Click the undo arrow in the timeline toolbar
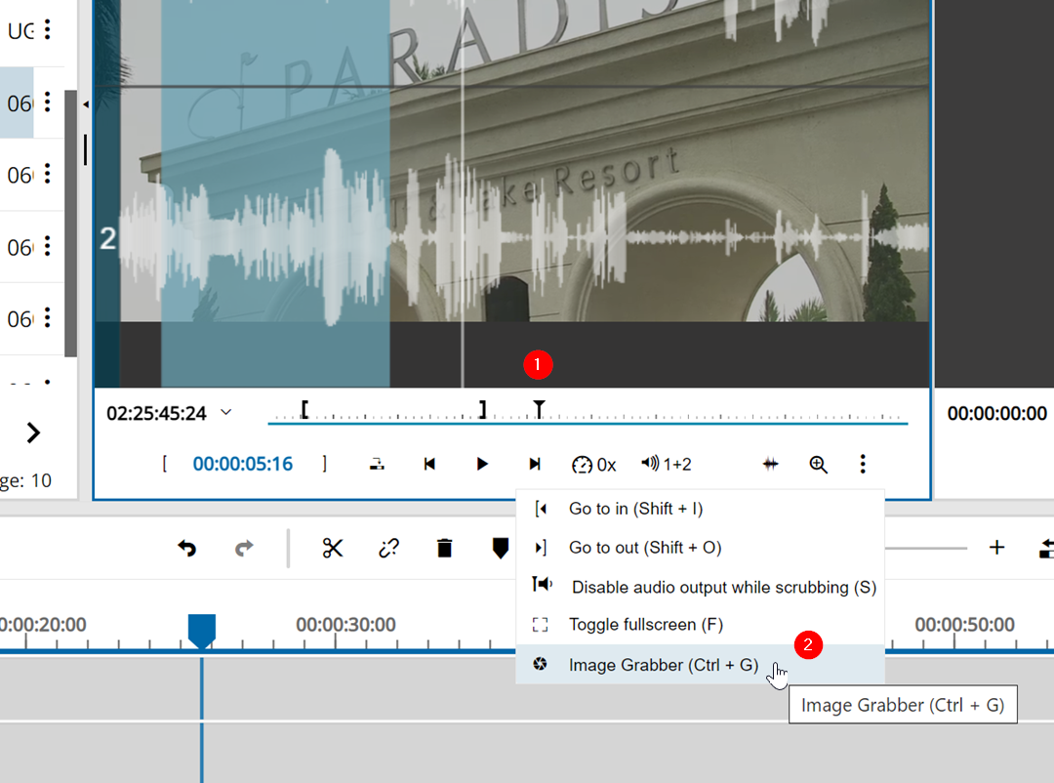 (x=186, y=548)
